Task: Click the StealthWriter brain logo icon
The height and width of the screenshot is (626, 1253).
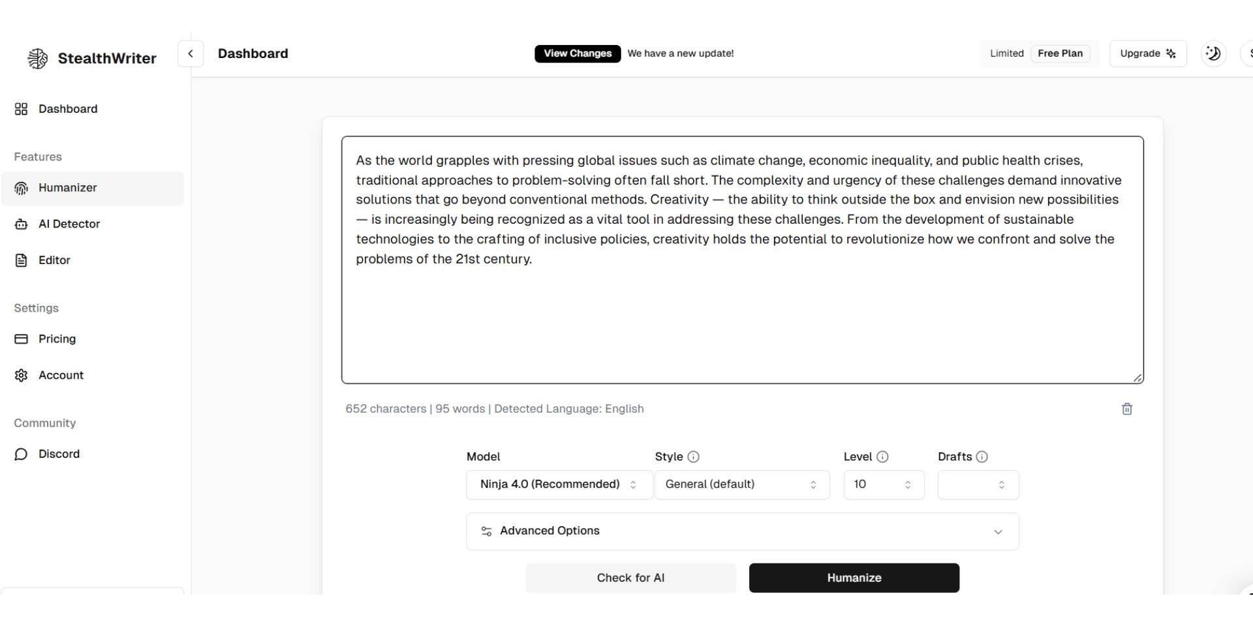Action: point(38,59)
